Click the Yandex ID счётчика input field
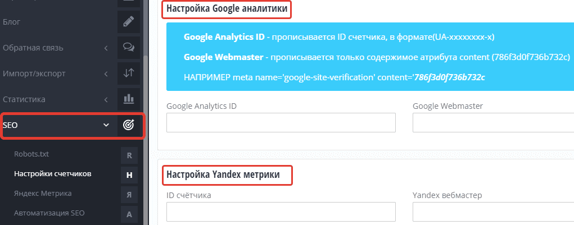 [x=281, y=212]
